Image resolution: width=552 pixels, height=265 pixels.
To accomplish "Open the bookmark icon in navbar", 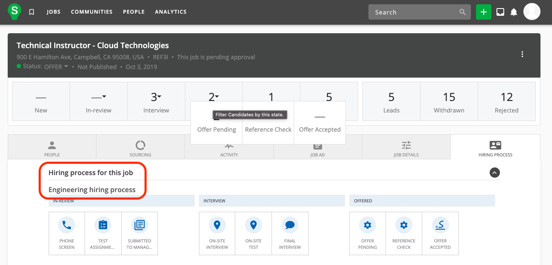I will point(32,12).
